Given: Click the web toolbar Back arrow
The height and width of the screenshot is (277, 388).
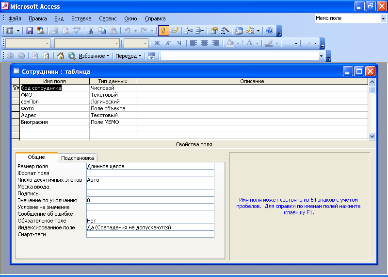Looking at the screenshot, I should 10,56.
